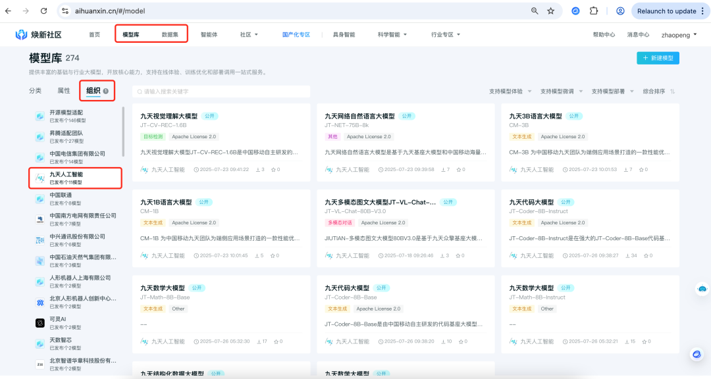
Task: Select the 中兴通讯股份有限公司 logo icon
Action: 40,240
